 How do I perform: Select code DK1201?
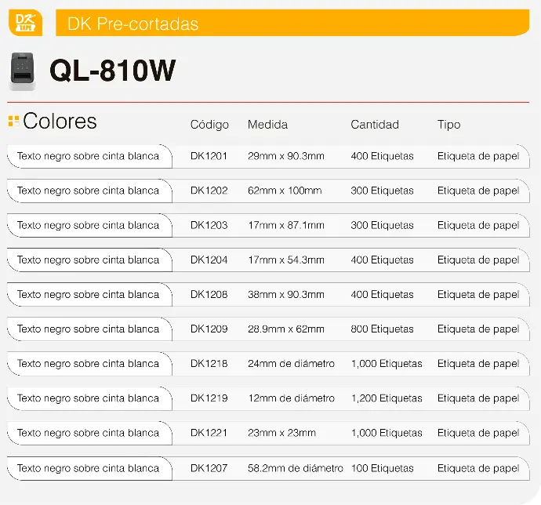point(209,156)
